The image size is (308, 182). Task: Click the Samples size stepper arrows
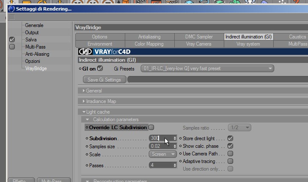click(175, 146)
